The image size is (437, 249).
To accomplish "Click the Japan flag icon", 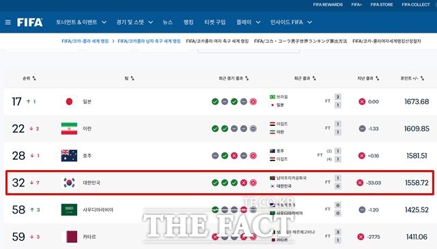I will pos(69,101).
